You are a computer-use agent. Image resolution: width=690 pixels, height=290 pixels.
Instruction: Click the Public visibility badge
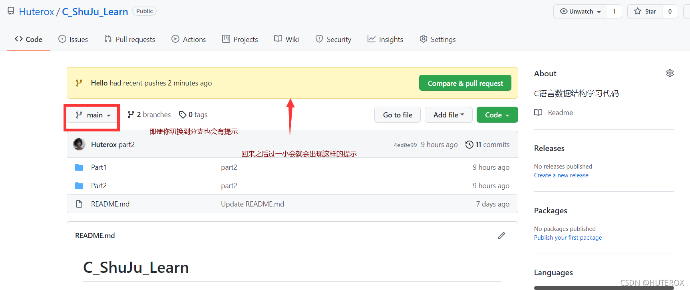point(144,11)
